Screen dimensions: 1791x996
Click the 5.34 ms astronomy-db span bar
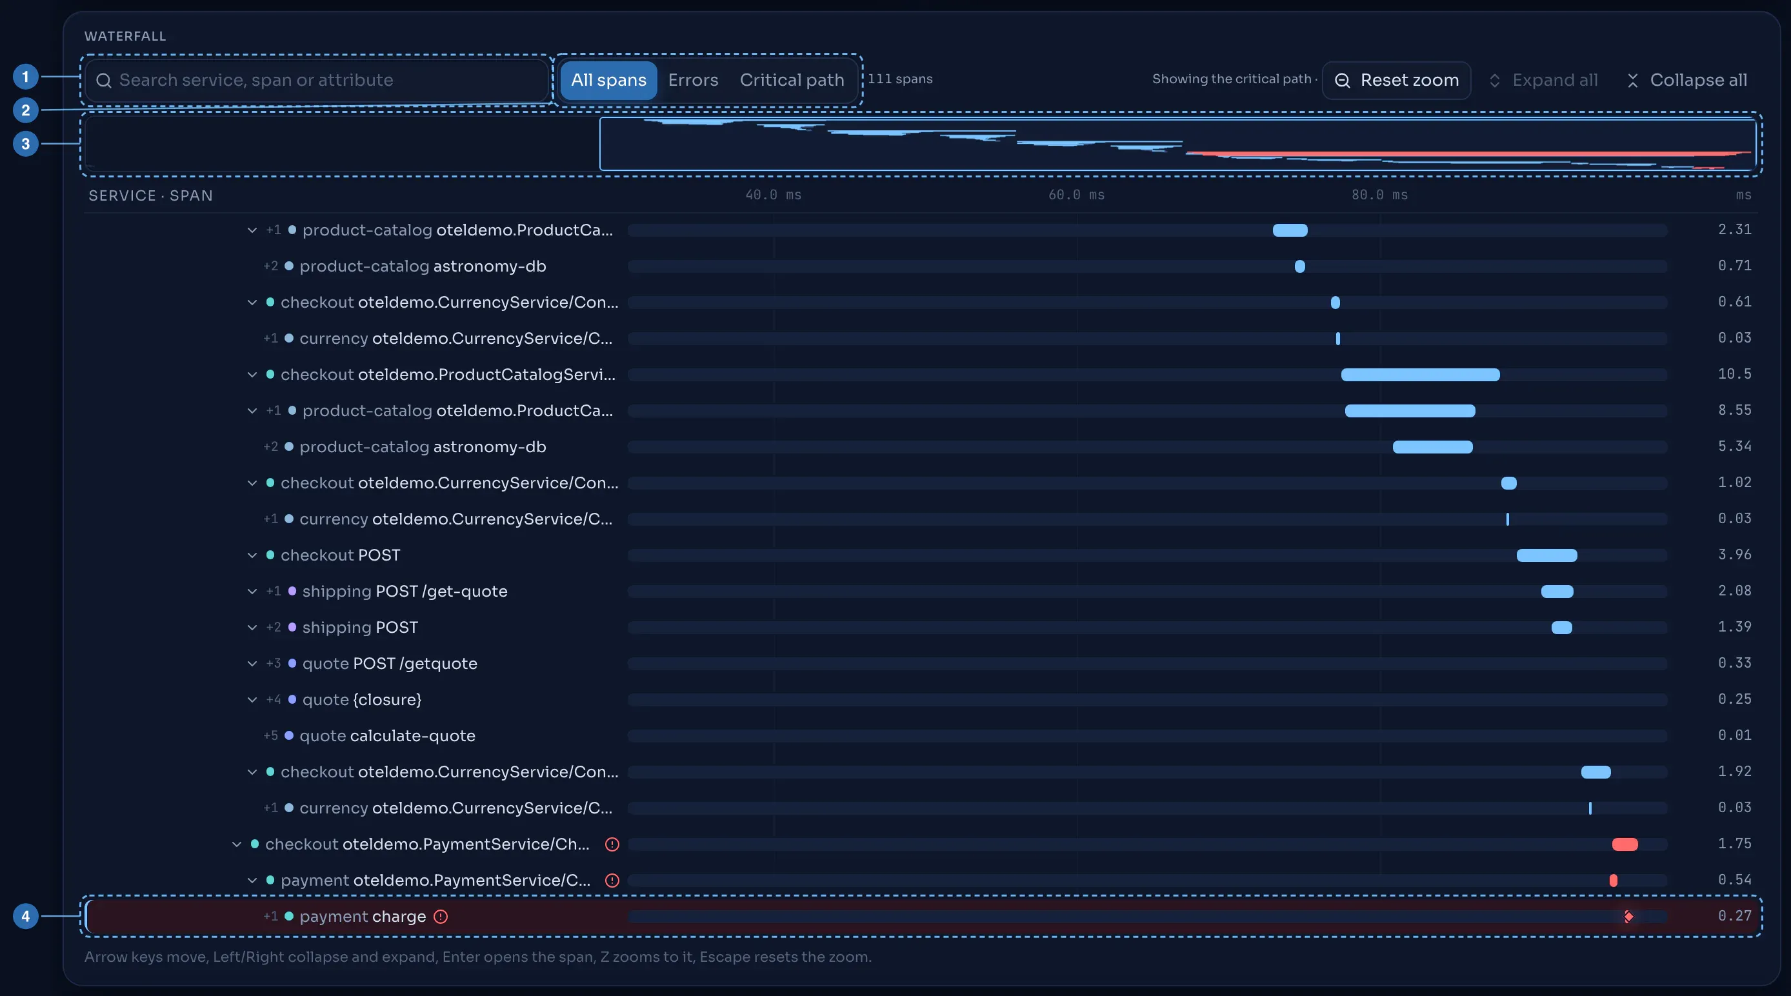coord(1432,447)
